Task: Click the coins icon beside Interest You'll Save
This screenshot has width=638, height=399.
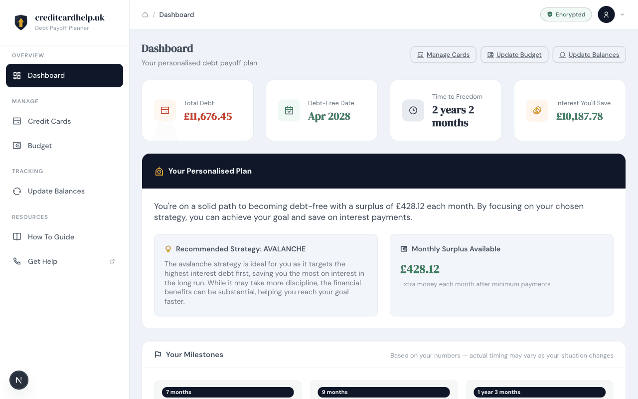Action: point(537,110)
